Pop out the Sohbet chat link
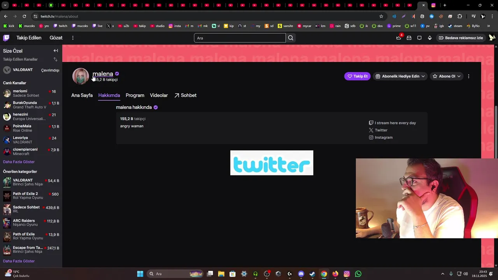This screenshot has width=498, height=280. (x=185, y=95)
